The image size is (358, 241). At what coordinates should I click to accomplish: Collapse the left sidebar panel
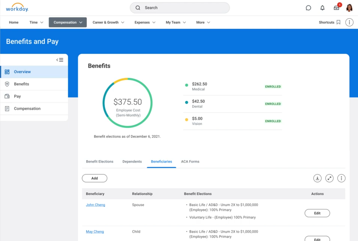point(60,60)
